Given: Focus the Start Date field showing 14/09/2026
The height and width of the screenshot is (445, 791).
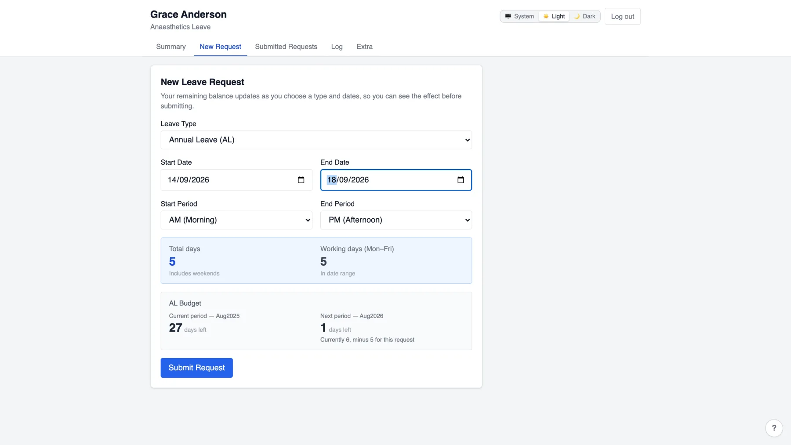Looking at the screenshot, I should (x=236, y=180).
